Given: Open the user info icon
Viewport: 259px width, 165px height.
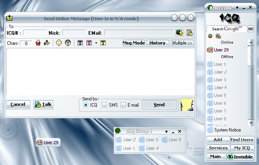Looking at the screenshot, I should [x=189, y=33].
